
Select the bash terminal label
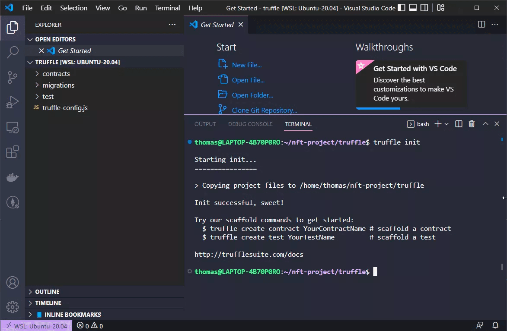point(418,124)
